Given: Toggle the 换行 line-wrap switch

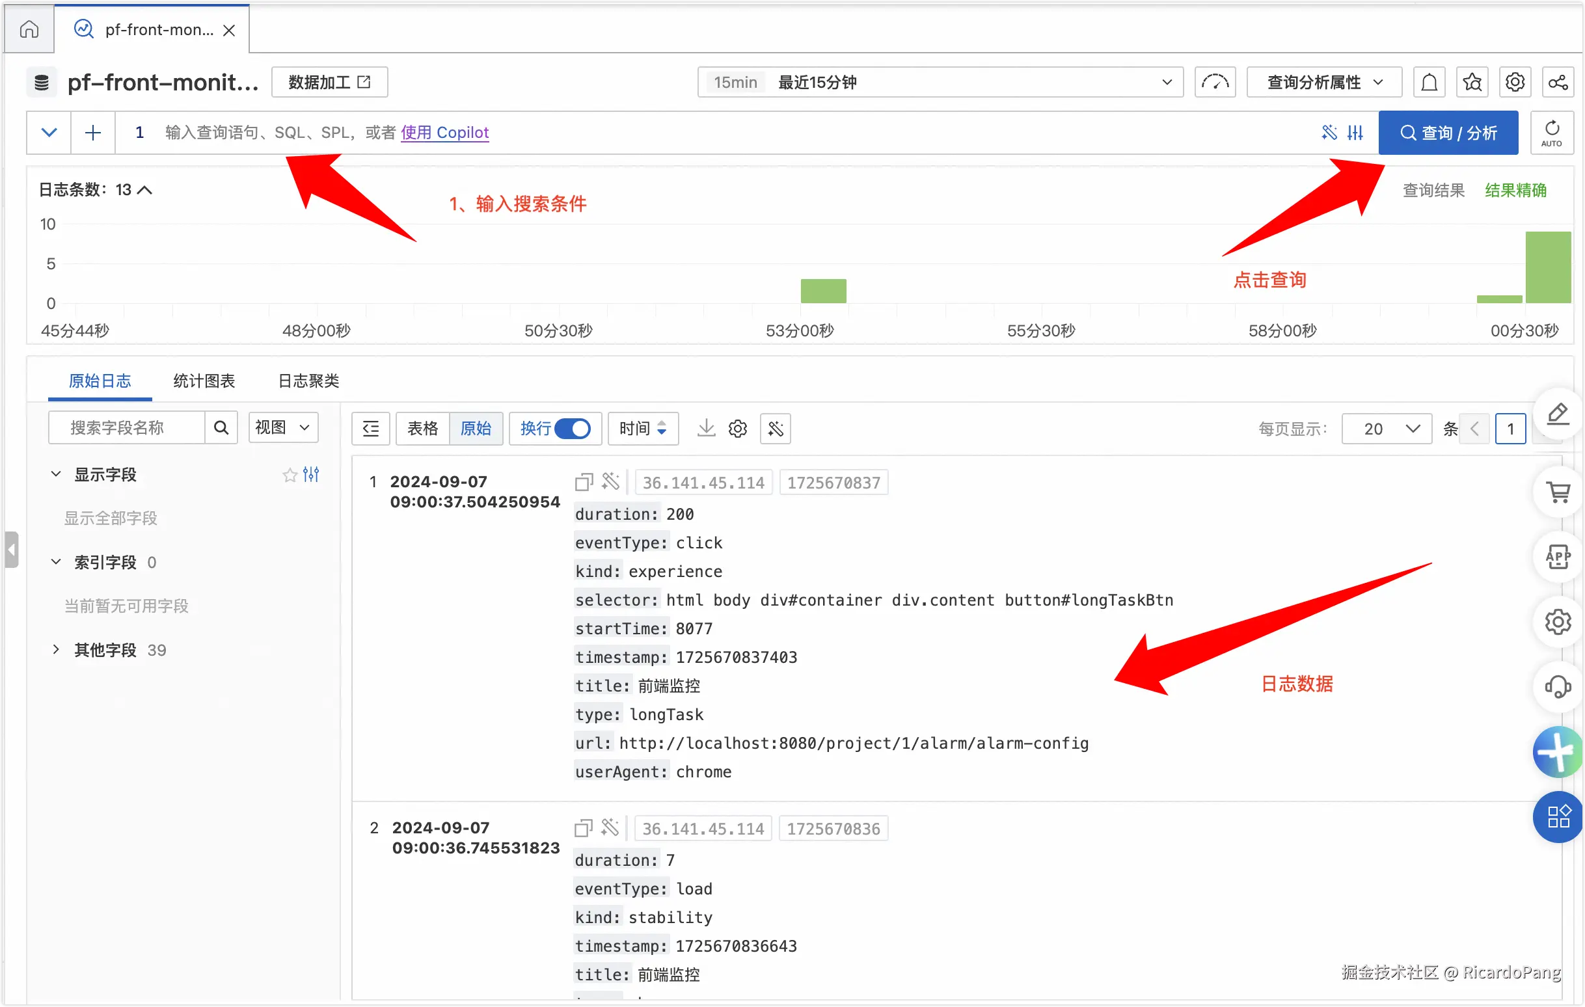Looking at the screenshot, I should [571, 429].
